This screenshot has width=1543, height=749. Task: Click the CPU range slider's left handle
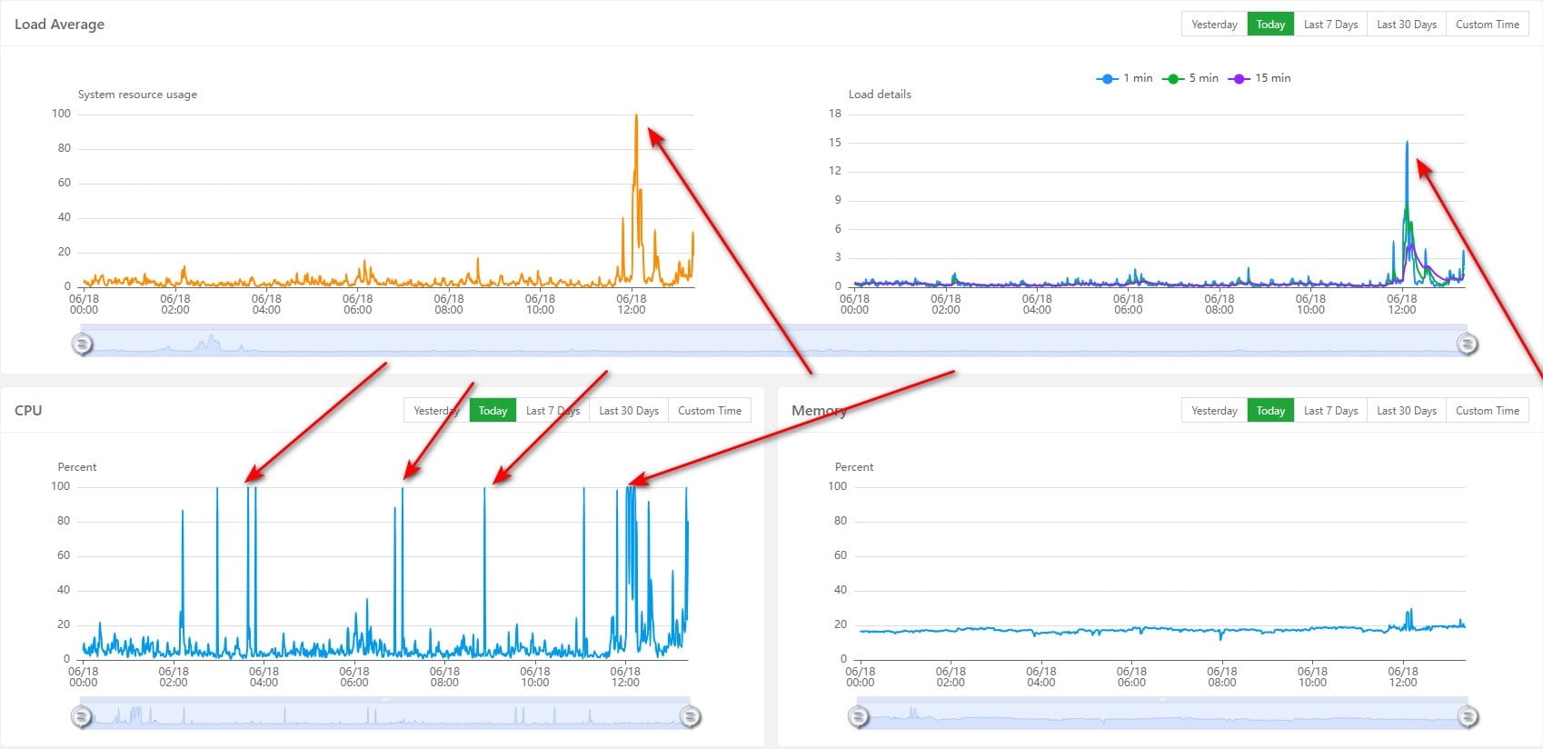pyautogui.click(x=82, y=716)
